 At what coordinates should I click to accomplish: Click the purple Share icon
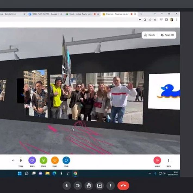click(32, 160)
